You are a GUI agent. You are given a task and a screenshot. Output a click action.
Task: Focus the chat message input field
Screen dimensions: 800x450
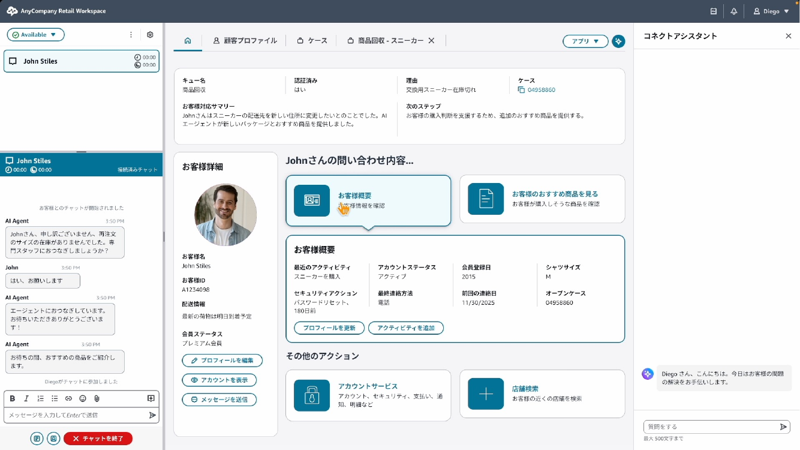[76, 415]
